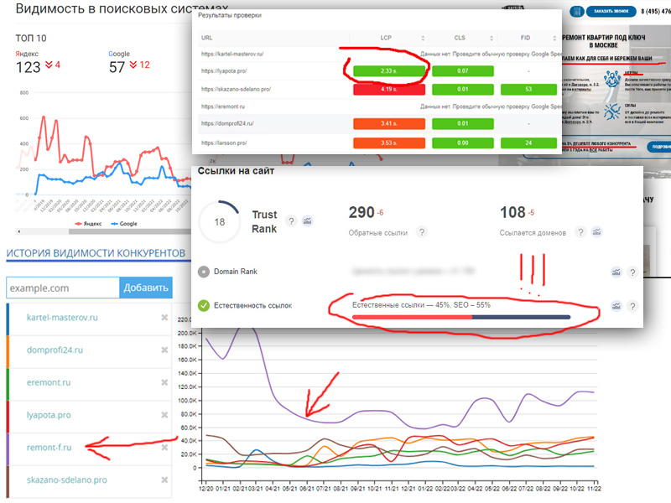The height and width of the screenshot is (503, 671).
Task: Select the Domain Rank radio indicator
Action: [x=204, y=272]
